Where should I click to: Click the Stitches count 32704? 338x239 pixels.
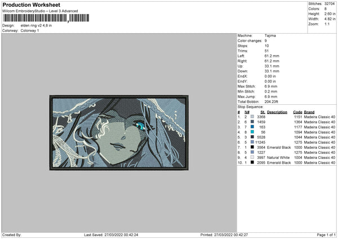330,4
